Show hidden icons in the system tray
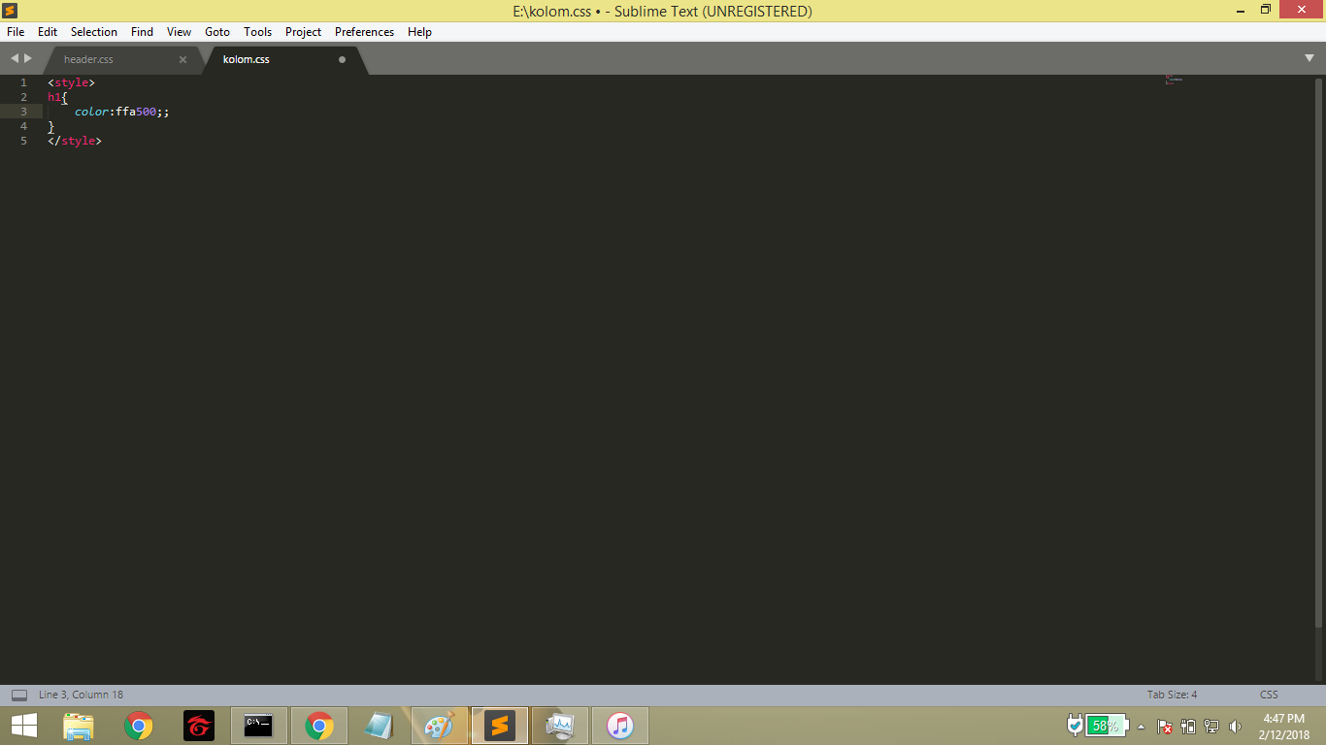 1143,725
